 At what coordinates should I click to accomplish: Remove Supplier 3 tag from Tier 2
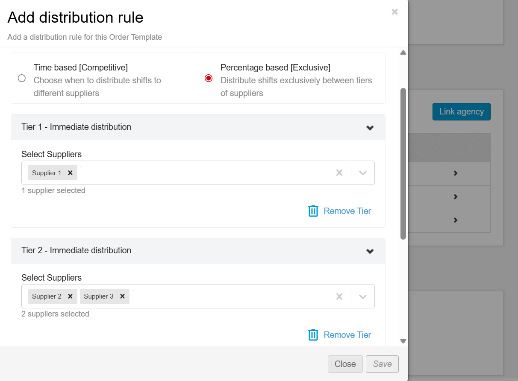(x=122, y=296)
